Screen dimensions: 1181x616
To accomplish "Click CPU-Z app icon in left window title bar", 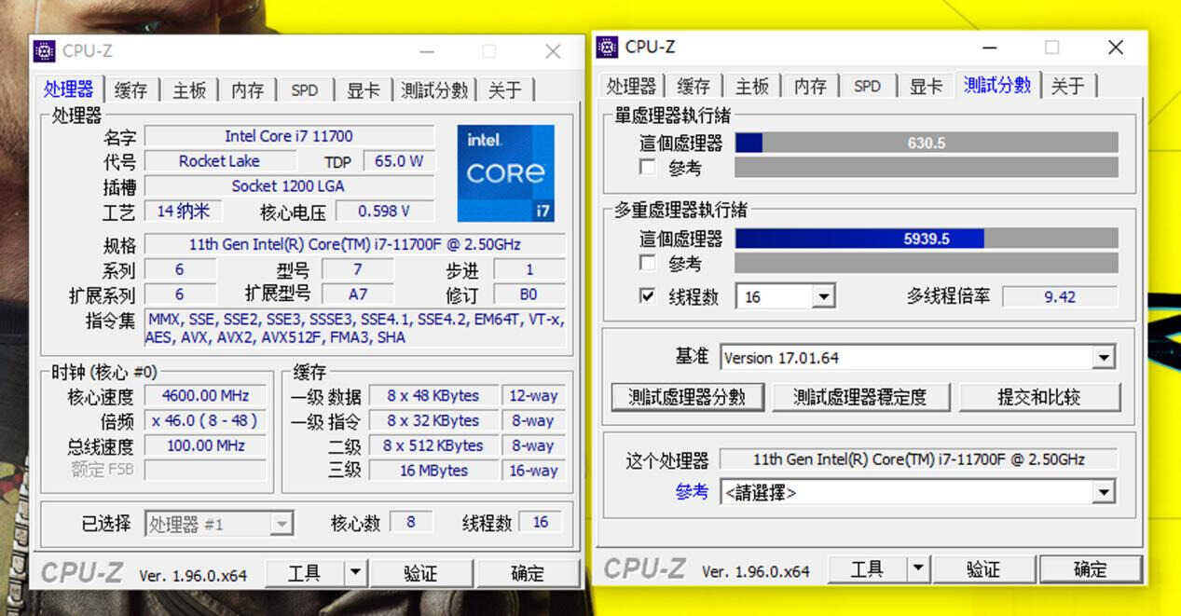I will 46,50.
